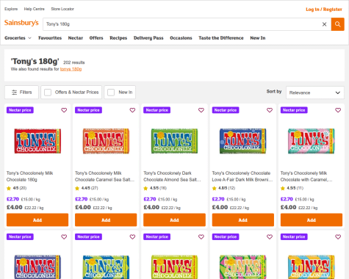Click the 4.5/5 (16) star rating
Viewport: 349px width, 279px height.
coord(155,188)
